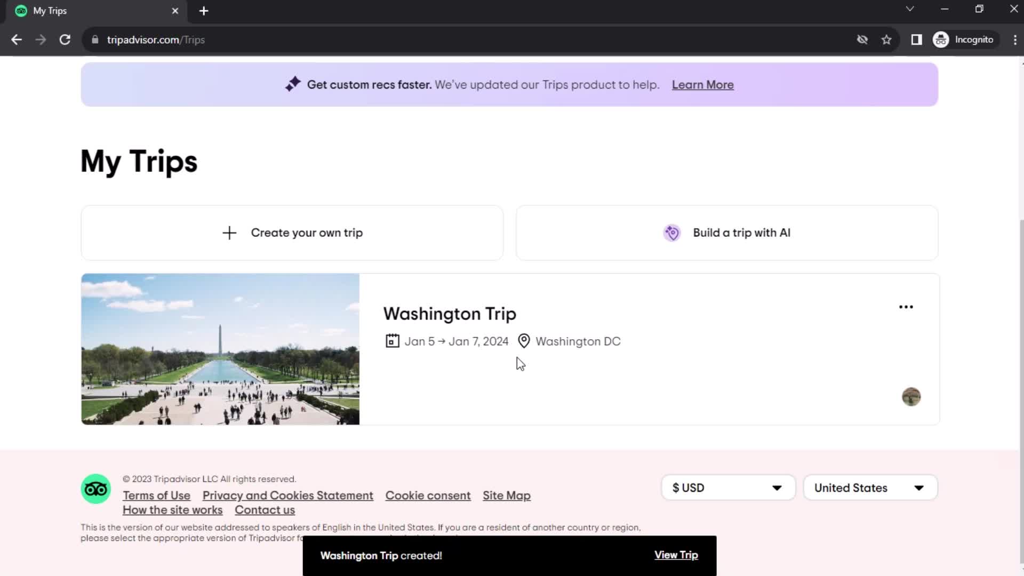Viewport: 1024px width, 576px height.
Task: Click the calendar/date icon on Washington Trip
Action: (x=392, y=341)
